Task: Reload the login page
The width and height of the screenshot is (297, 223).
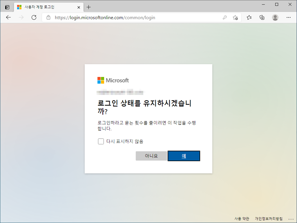Action: tap(34, 17)
